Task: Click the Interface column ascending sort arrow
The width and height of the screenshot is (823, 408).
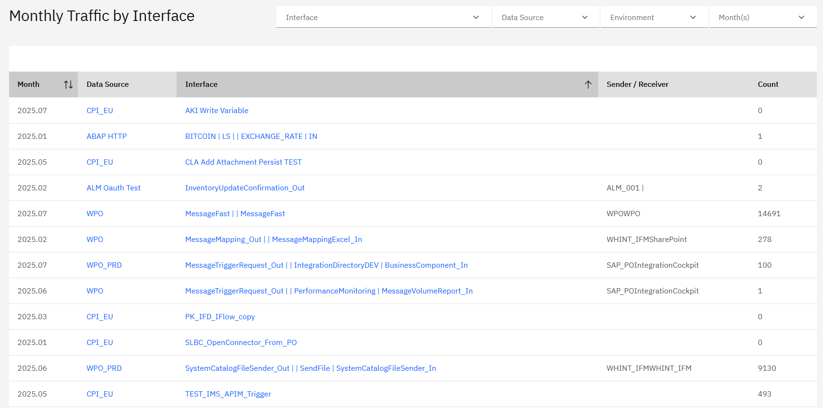Action: pyautogui.click(x=588, y=84)
